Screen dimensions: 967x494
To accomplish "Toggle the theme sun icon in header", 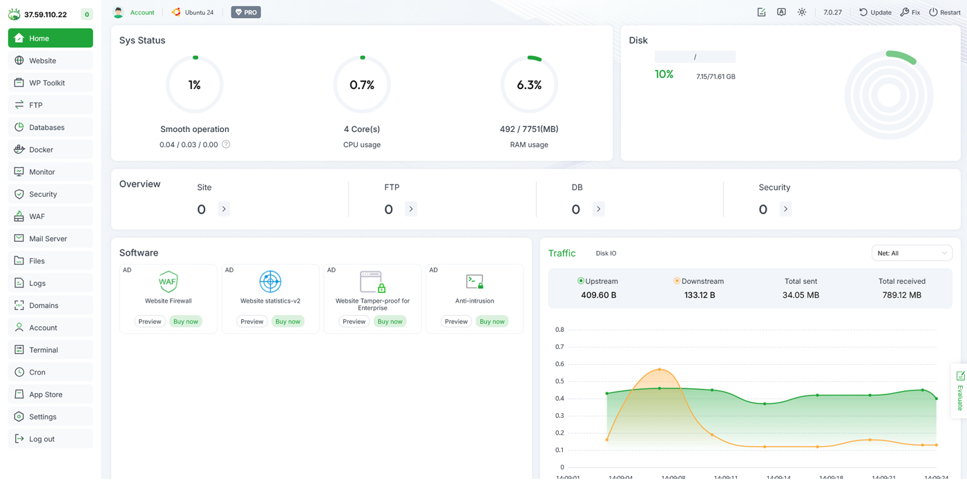I will tap(802, 12).
